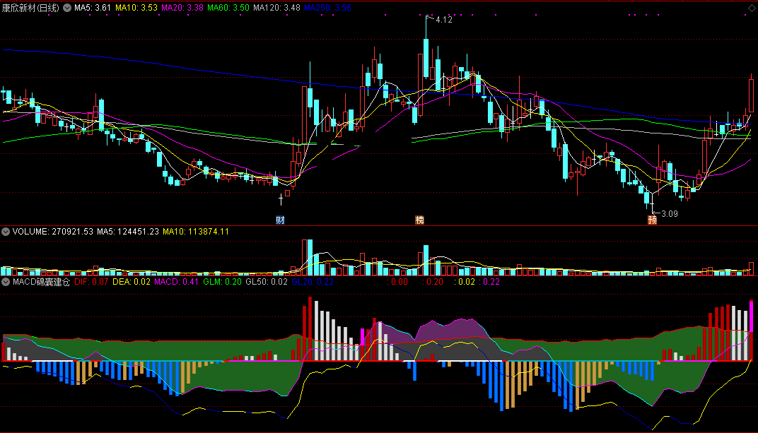Click the tall latest red candlestick

pyautogui.click(x=751, y=95)
